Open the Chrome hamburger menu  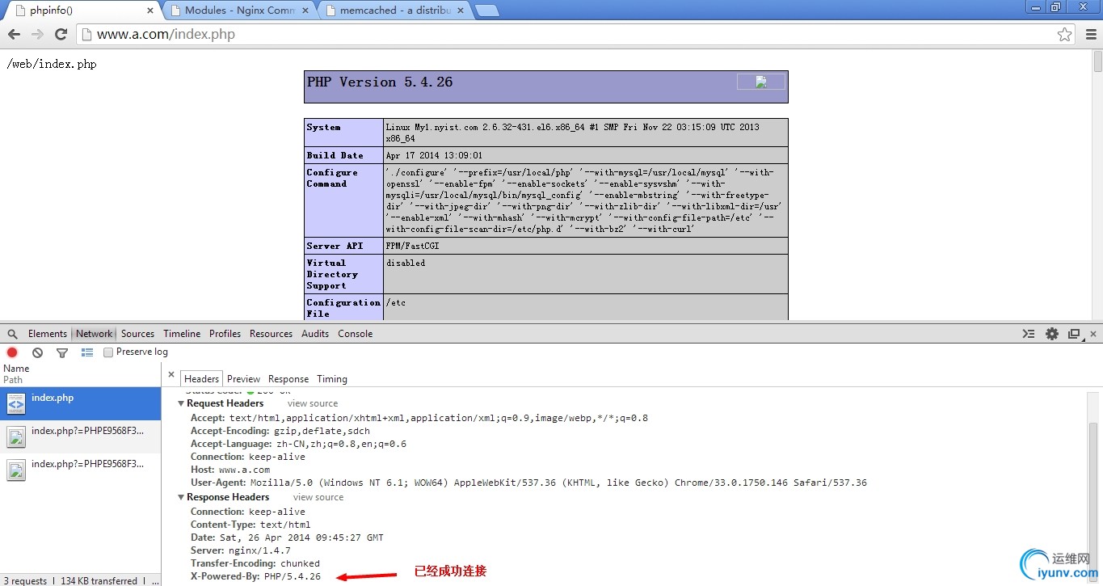(1090, 35)
